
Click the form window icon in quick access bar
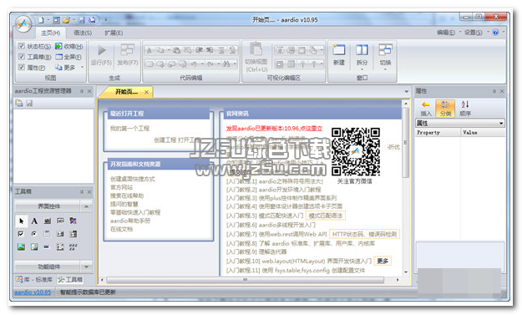click(x=56, y=20)
